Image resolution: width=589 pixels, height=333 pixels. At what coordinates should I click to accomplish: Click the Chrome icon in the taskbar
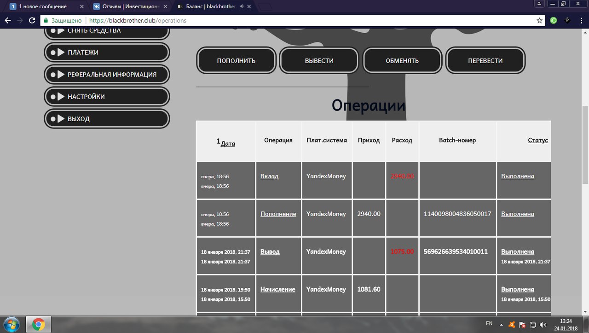(38, 325)
